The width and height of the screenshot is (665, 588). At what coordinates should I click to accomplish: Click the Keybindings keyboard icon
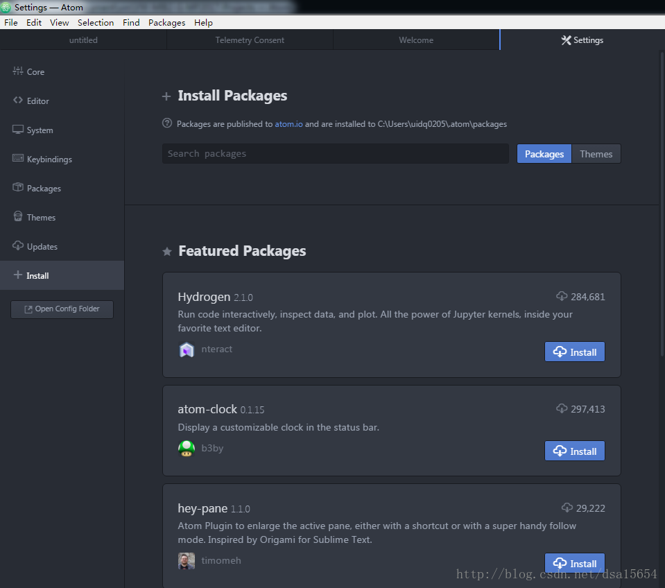18,158
